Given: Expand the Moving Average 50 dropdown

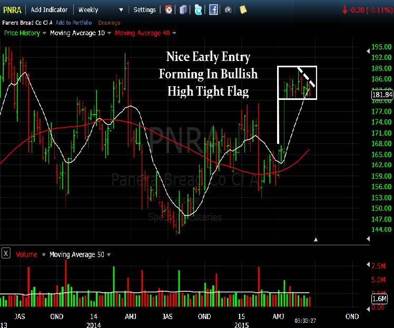Looking at the screenshot, I should pyautogui.click(x=109, y=255).
